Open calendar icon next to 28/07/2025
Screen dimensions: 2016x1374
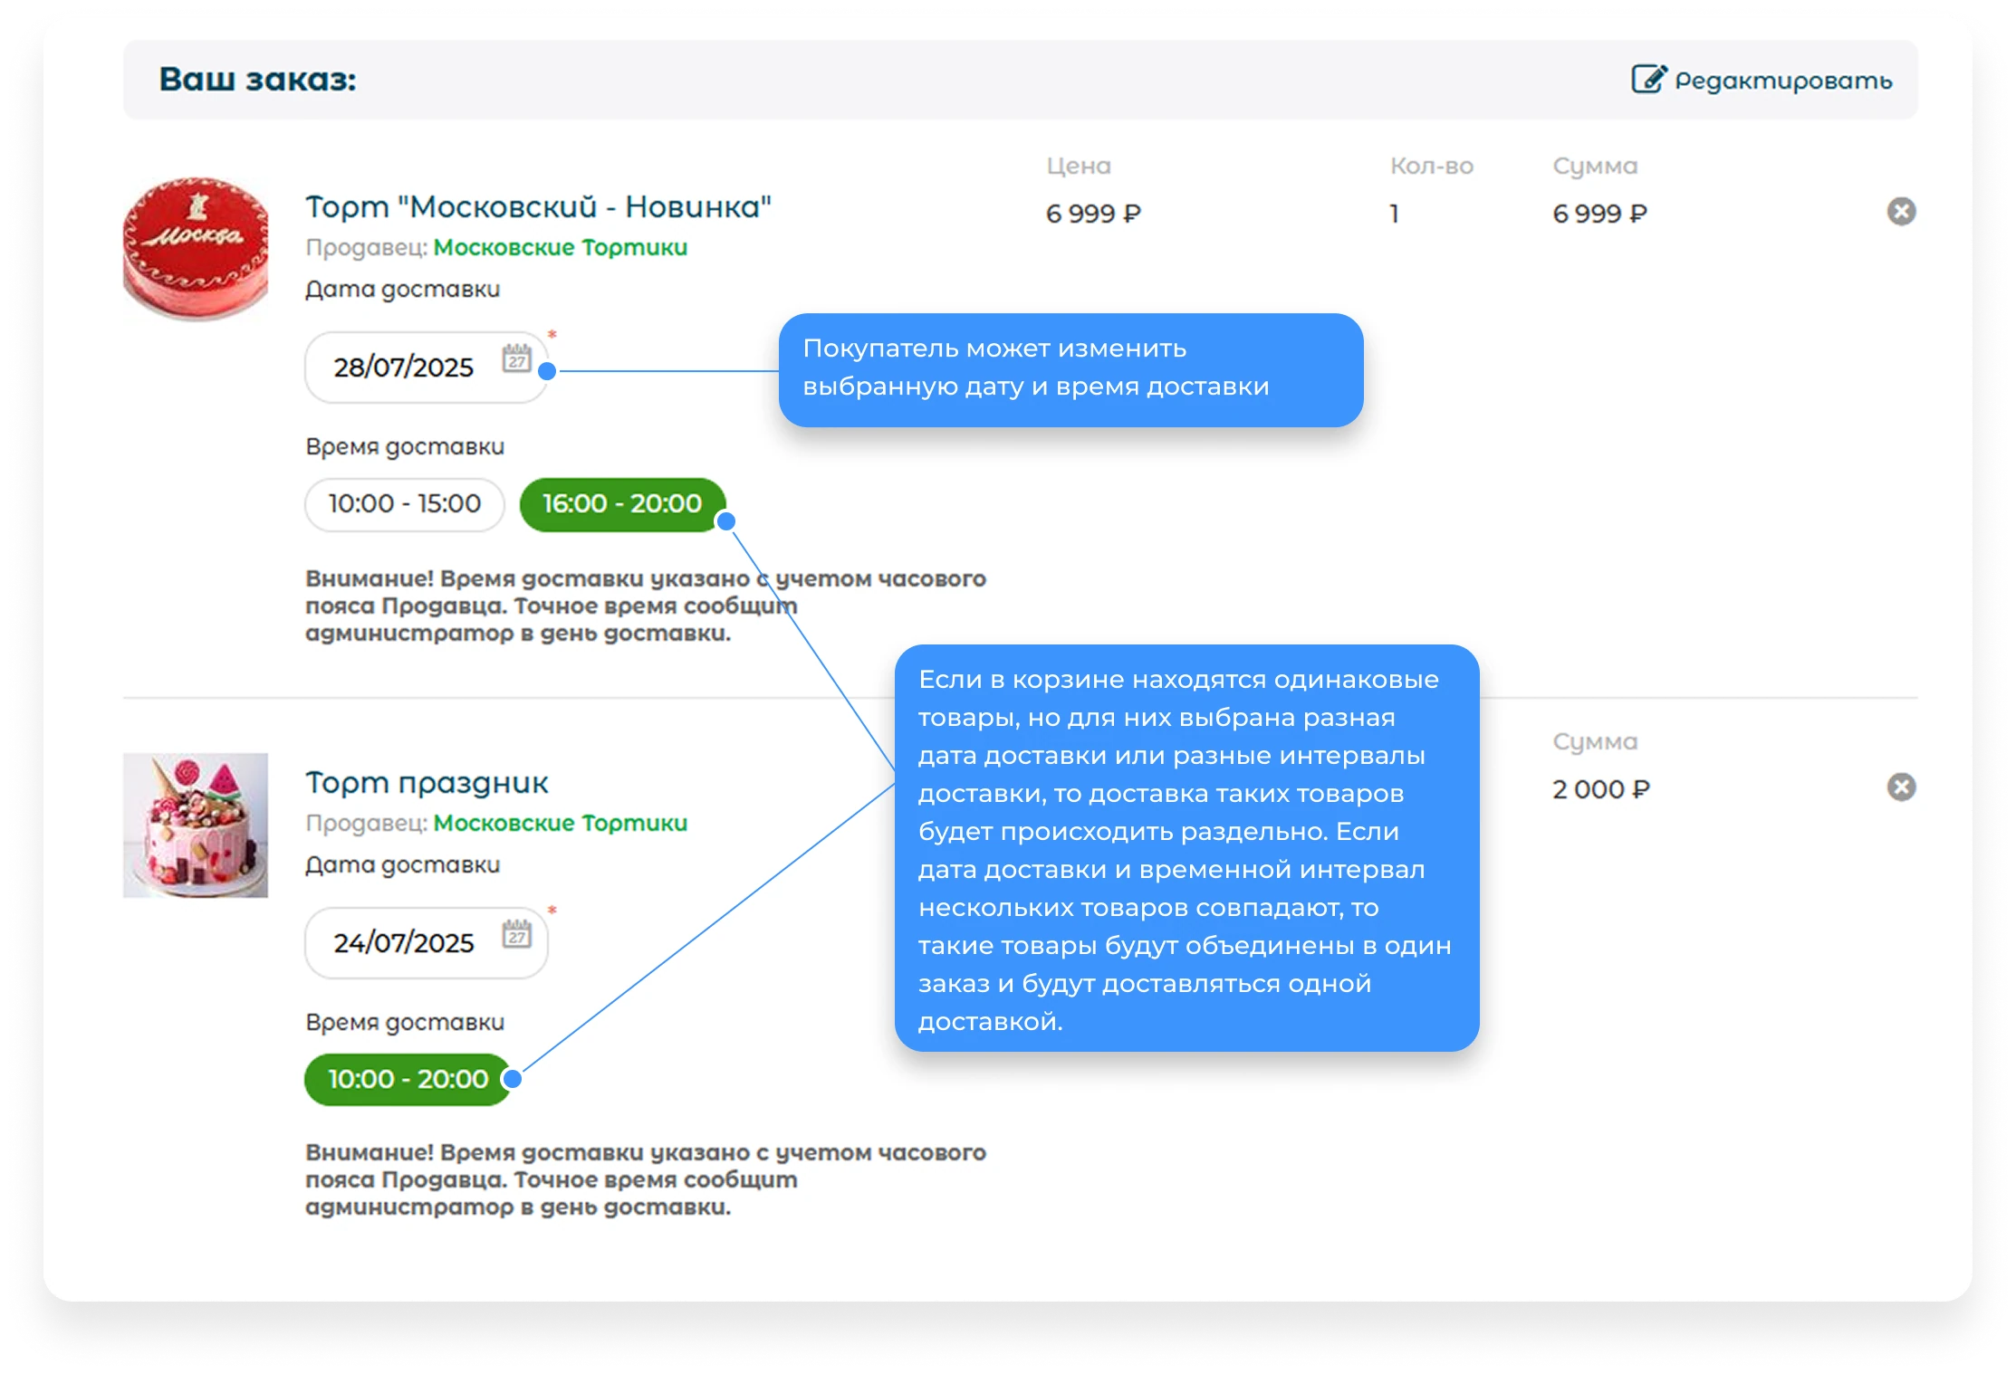tap(516, 359)
